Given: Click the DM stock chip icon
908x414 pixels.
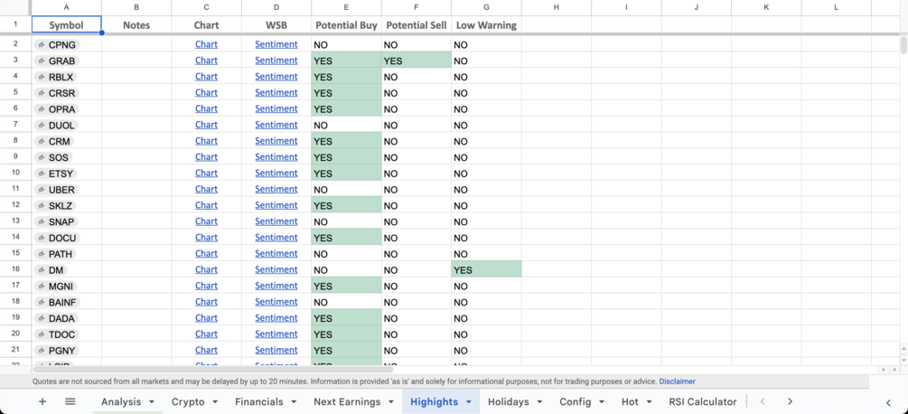Looking at the screenshot, I should click(42, 270).
